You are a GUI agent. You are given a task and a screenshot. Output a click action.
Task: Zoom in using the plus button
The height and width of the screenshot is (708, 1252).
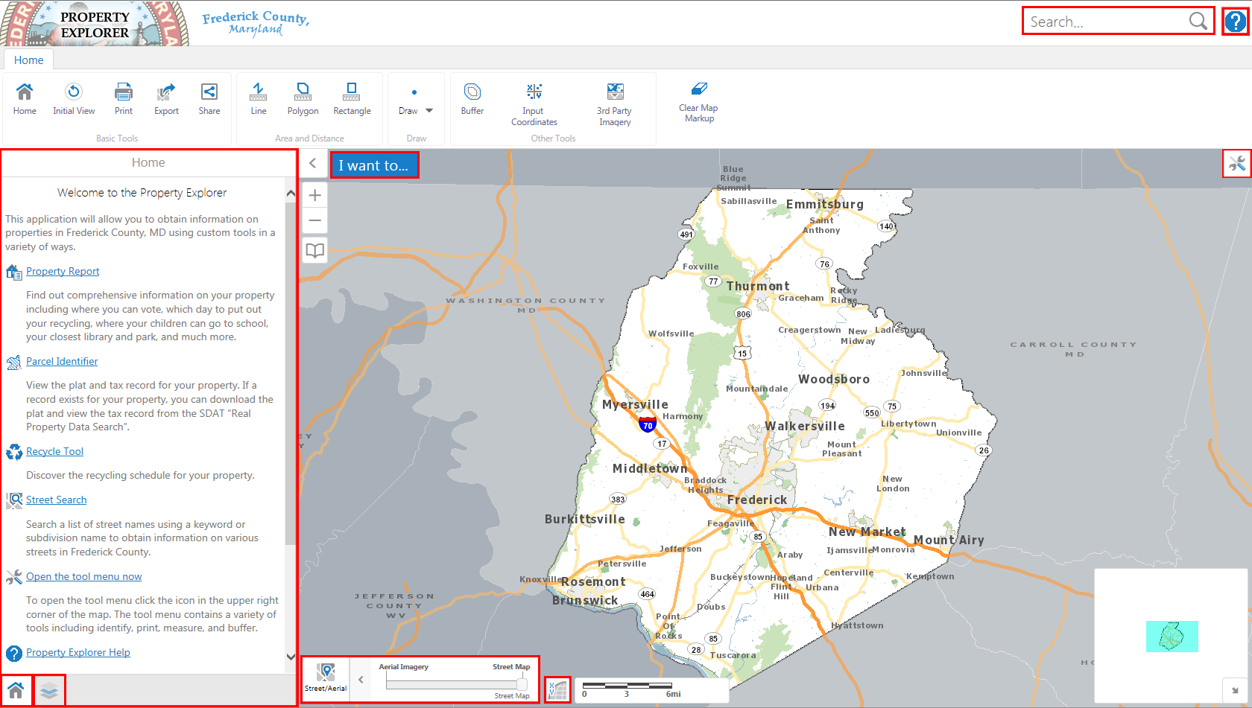(314, 195)
